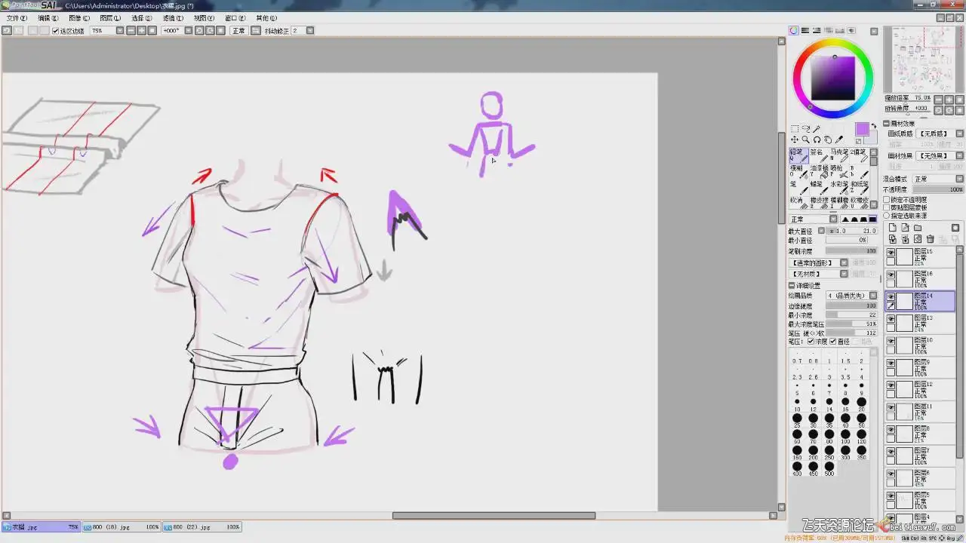Select the rotate view tool
966x543 pixels.
click(x=817, y=140)
